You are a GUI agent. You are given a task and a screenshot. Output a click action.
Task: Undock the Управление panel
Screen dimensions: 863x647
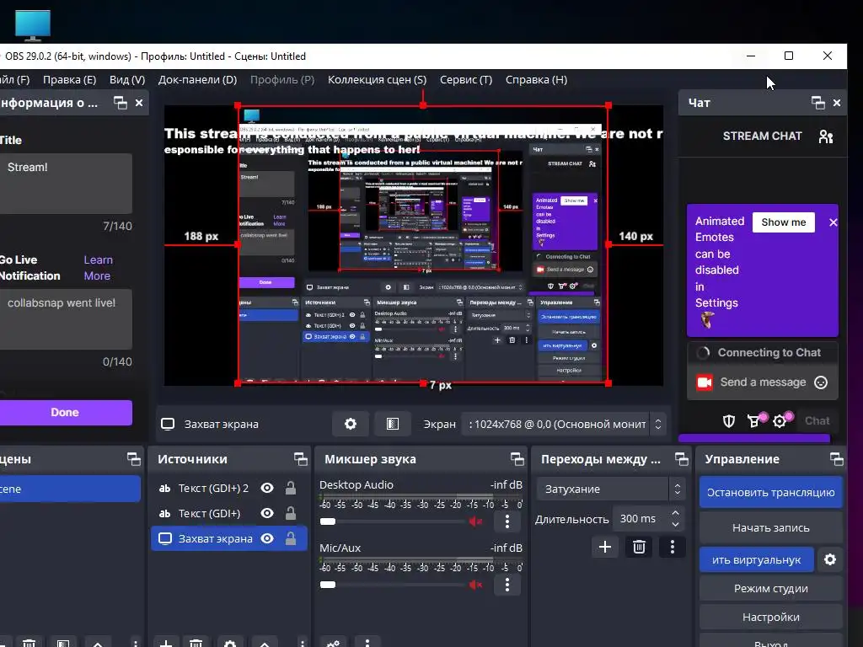coord(837,459)
